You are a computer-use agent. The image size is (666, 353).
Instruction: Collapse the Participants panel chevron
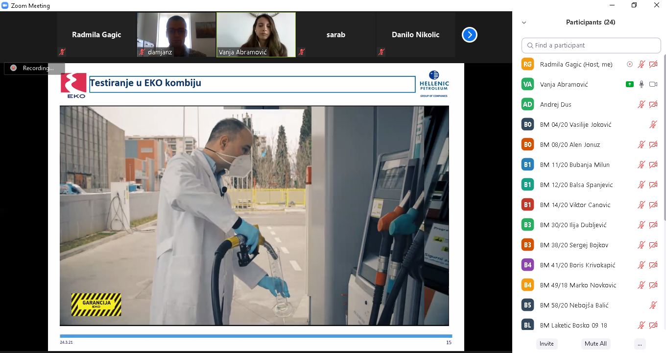pos(524,23)
